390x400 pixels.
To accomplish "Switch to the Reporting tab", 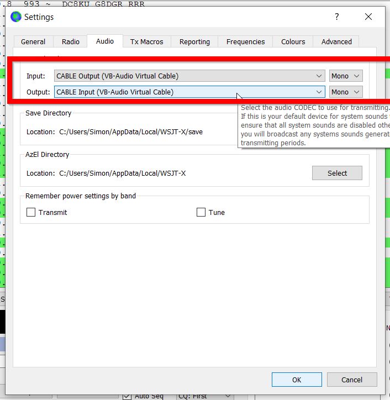I will point(194,41).
